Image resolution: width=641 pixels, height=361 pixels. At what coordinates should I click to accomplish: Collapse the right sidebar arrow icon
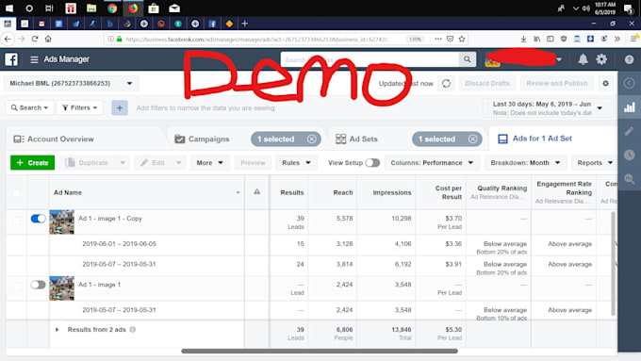630,83
